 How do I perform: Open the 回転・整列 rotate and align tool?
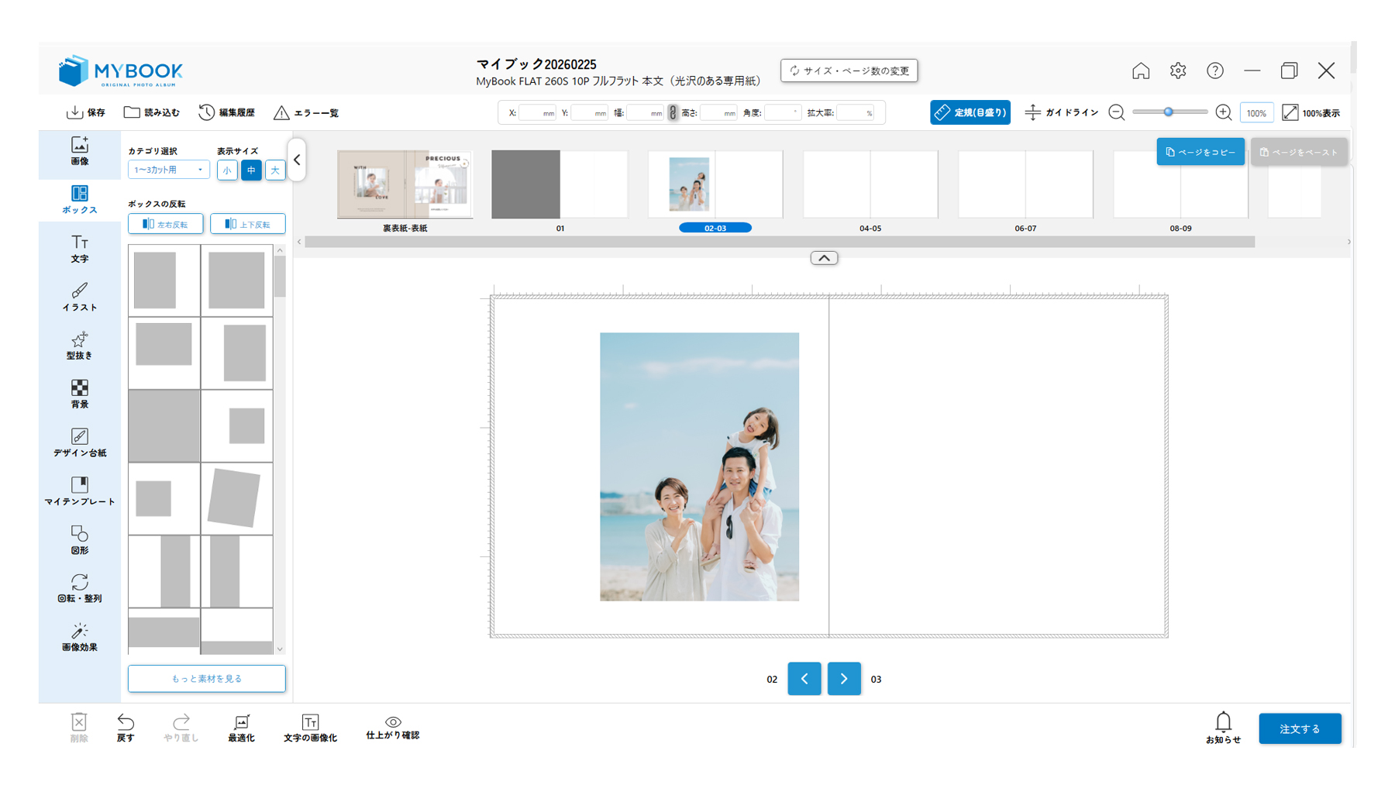[x=80, y=588]
